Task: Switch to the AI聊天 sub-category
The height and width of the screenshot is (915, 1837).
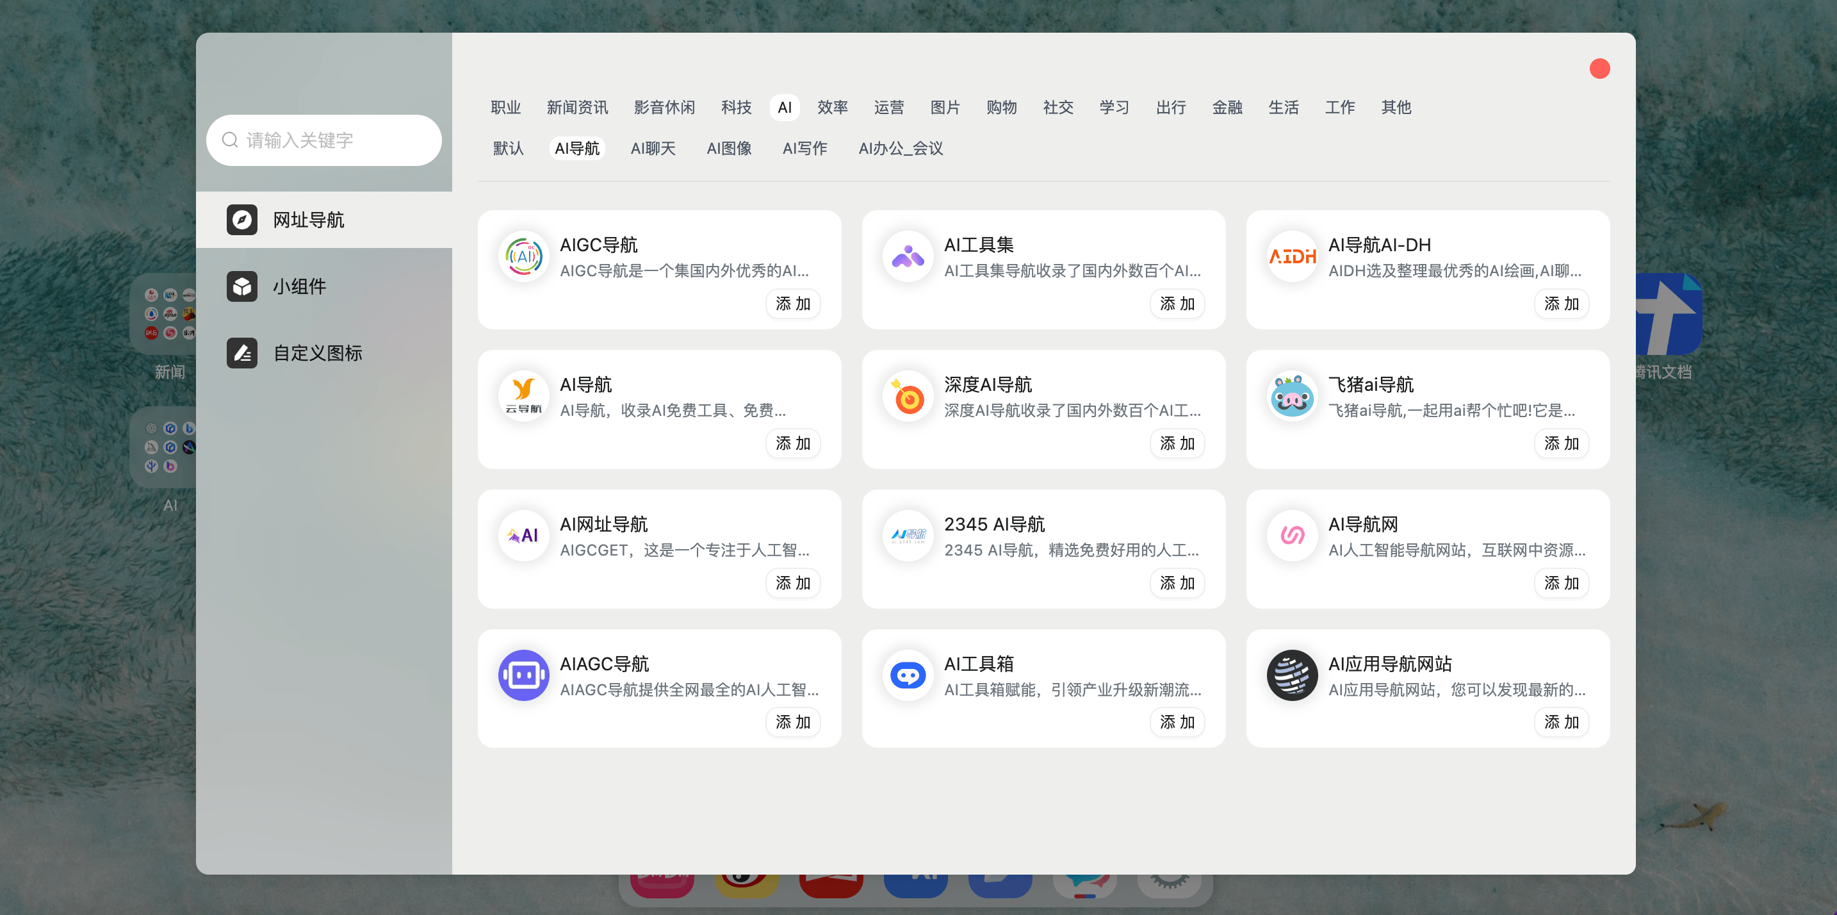Action: (653, 147)
